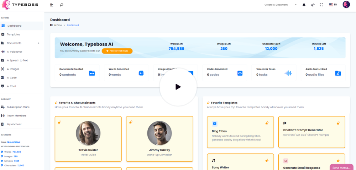This screenshot has width=356, height=170.
Task: Click the AI Code sidebar icon
Action: pos(2,78)
